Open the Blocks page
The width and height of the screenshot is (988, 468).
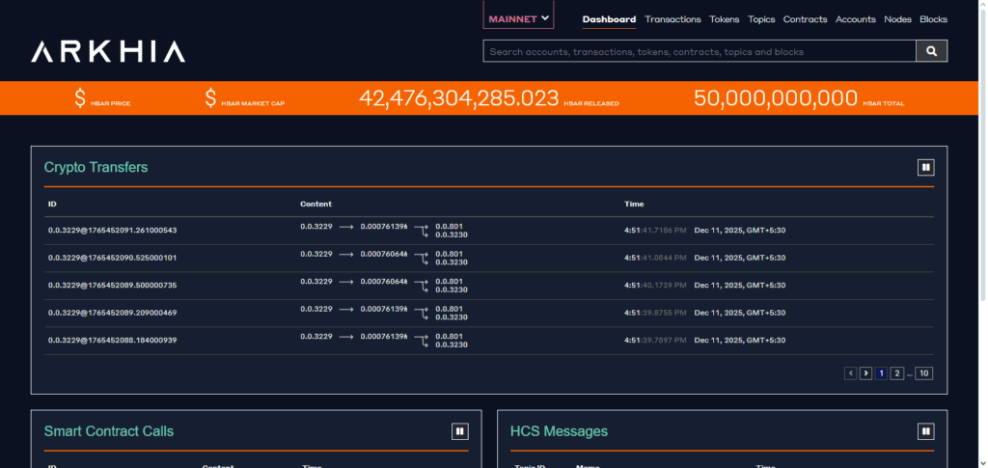[x=933, y=19]
